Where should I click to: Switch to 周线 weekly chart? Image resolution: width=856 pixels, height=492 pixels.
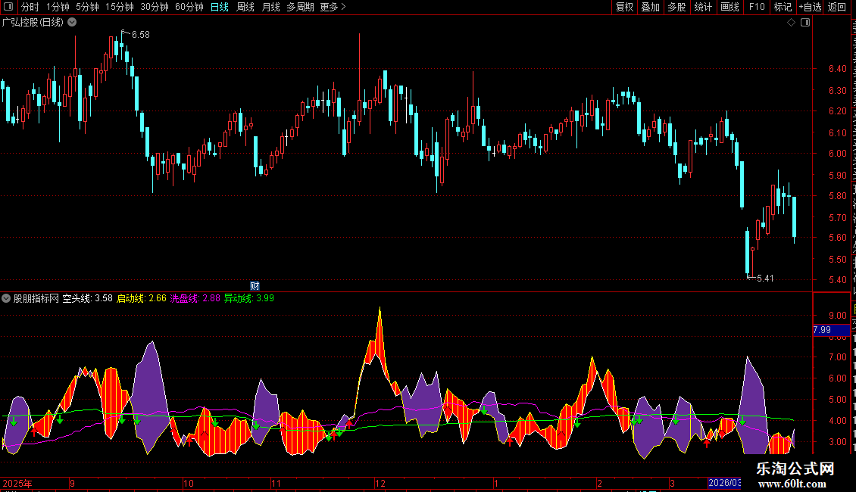point(245,7)
